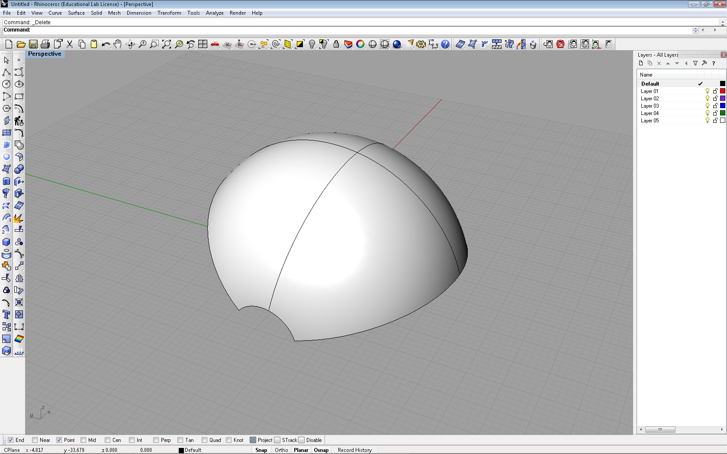This screenshot has height=454, width=727.
Task: Enable the Perp osnap checkbox
Action: (156, 440)
